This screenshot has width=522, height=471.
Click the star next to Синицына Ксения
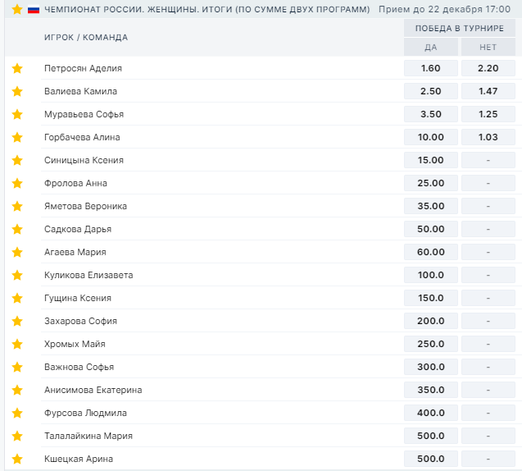(17, 160)
